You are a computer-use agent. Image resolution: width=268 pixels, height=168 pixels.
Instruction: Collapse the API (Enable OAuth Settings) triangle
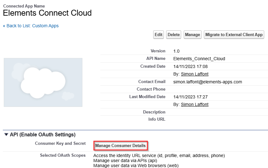click(x=6, y=135)
